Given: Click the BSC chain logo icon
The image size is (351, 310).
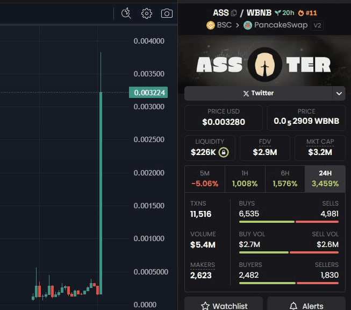Looking at the screenshot, I should click(210, 25).
